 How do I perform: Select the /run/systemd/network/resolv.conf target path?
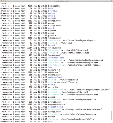83,109
